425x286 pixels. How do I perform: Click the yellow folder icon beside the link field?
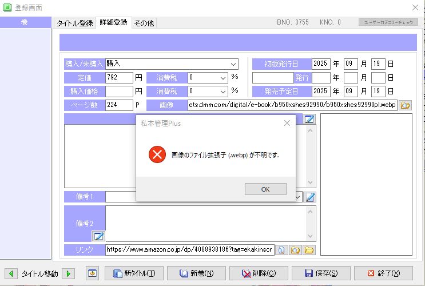309,250
